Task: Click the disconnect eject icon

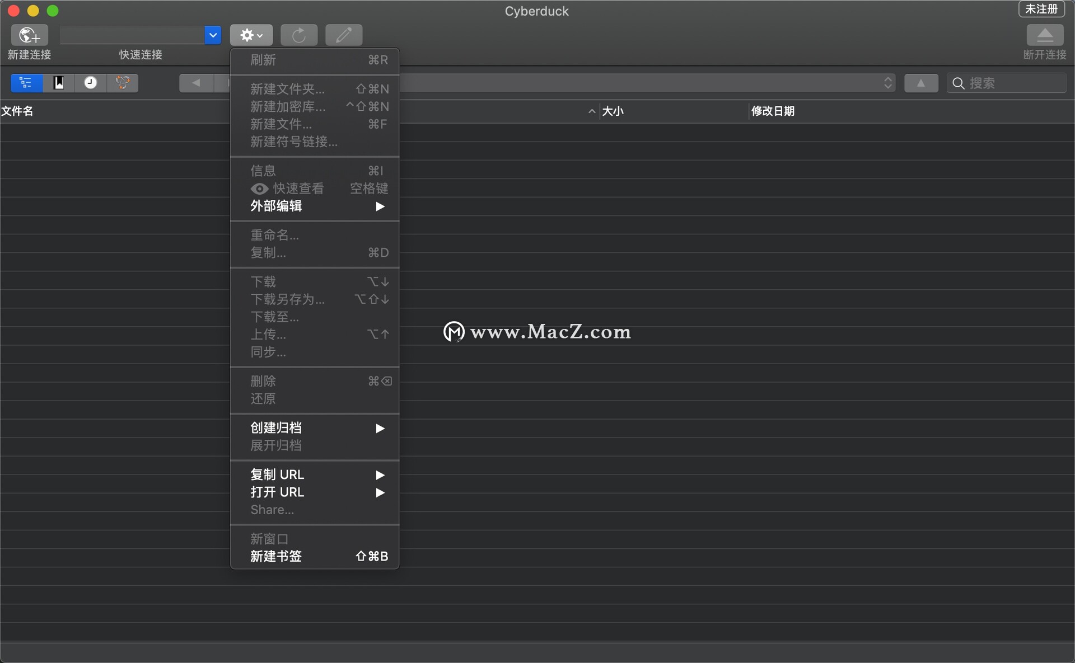Action: pyautogui.click(x=1045, y=35)
